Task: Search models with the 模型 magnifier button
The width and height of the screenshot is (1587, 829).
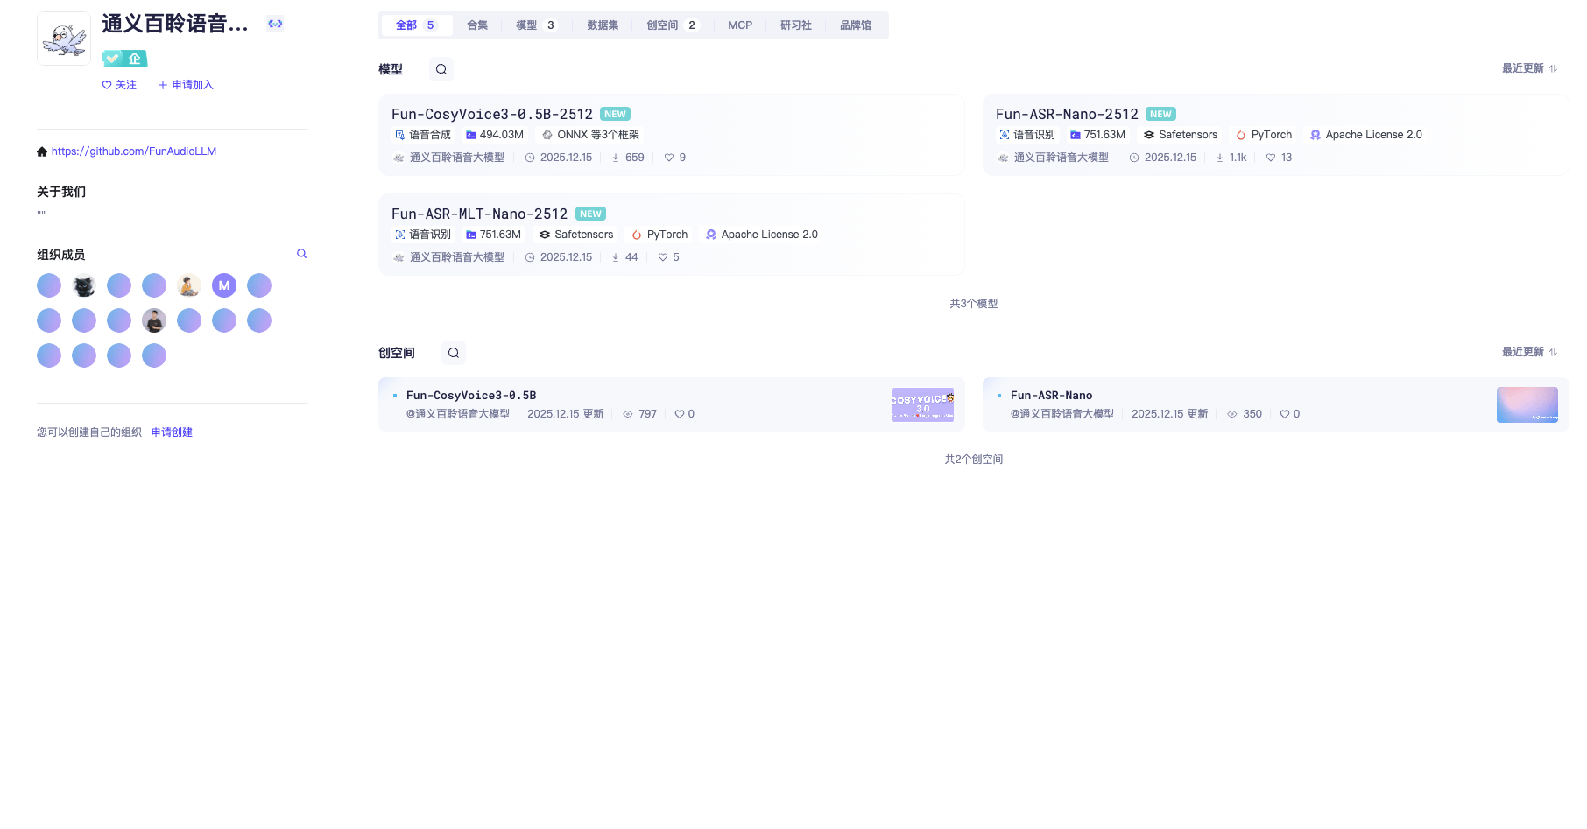Action: pyautogui.click(x=441, y=69)
